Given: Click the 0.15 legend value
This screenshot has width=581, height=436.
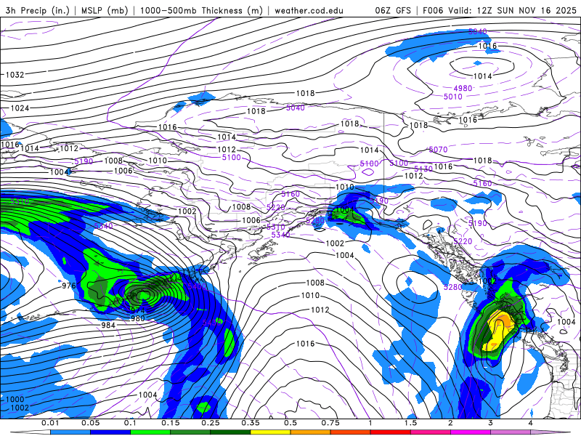Looking at the screenshot, I should pos(171,423).
